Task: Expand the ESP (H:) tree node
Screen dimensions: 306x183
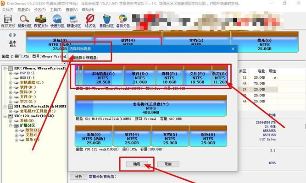Action: coord(11,73)
